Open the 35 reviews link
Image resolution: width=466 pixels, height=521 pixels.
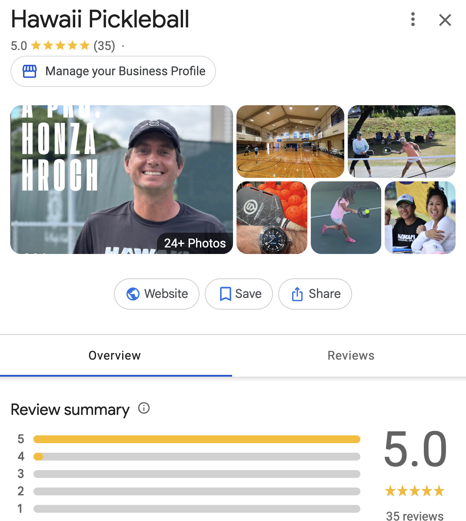414,516
